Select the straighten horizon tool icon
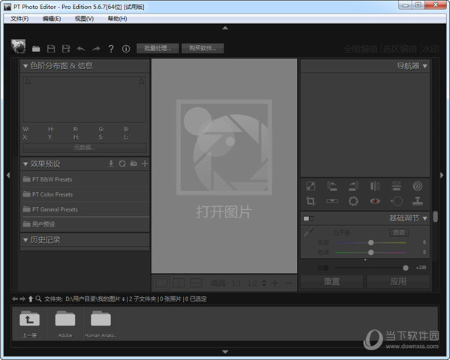This screenshot has height=360, width=450. [x=332, y=201]
